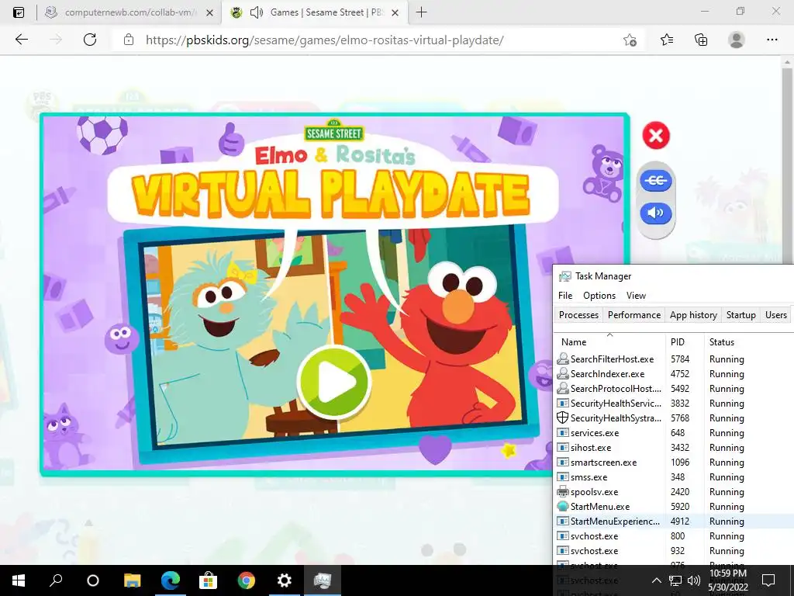Switch to the Startup tab in Task Manager

click(x=740, y=315)
